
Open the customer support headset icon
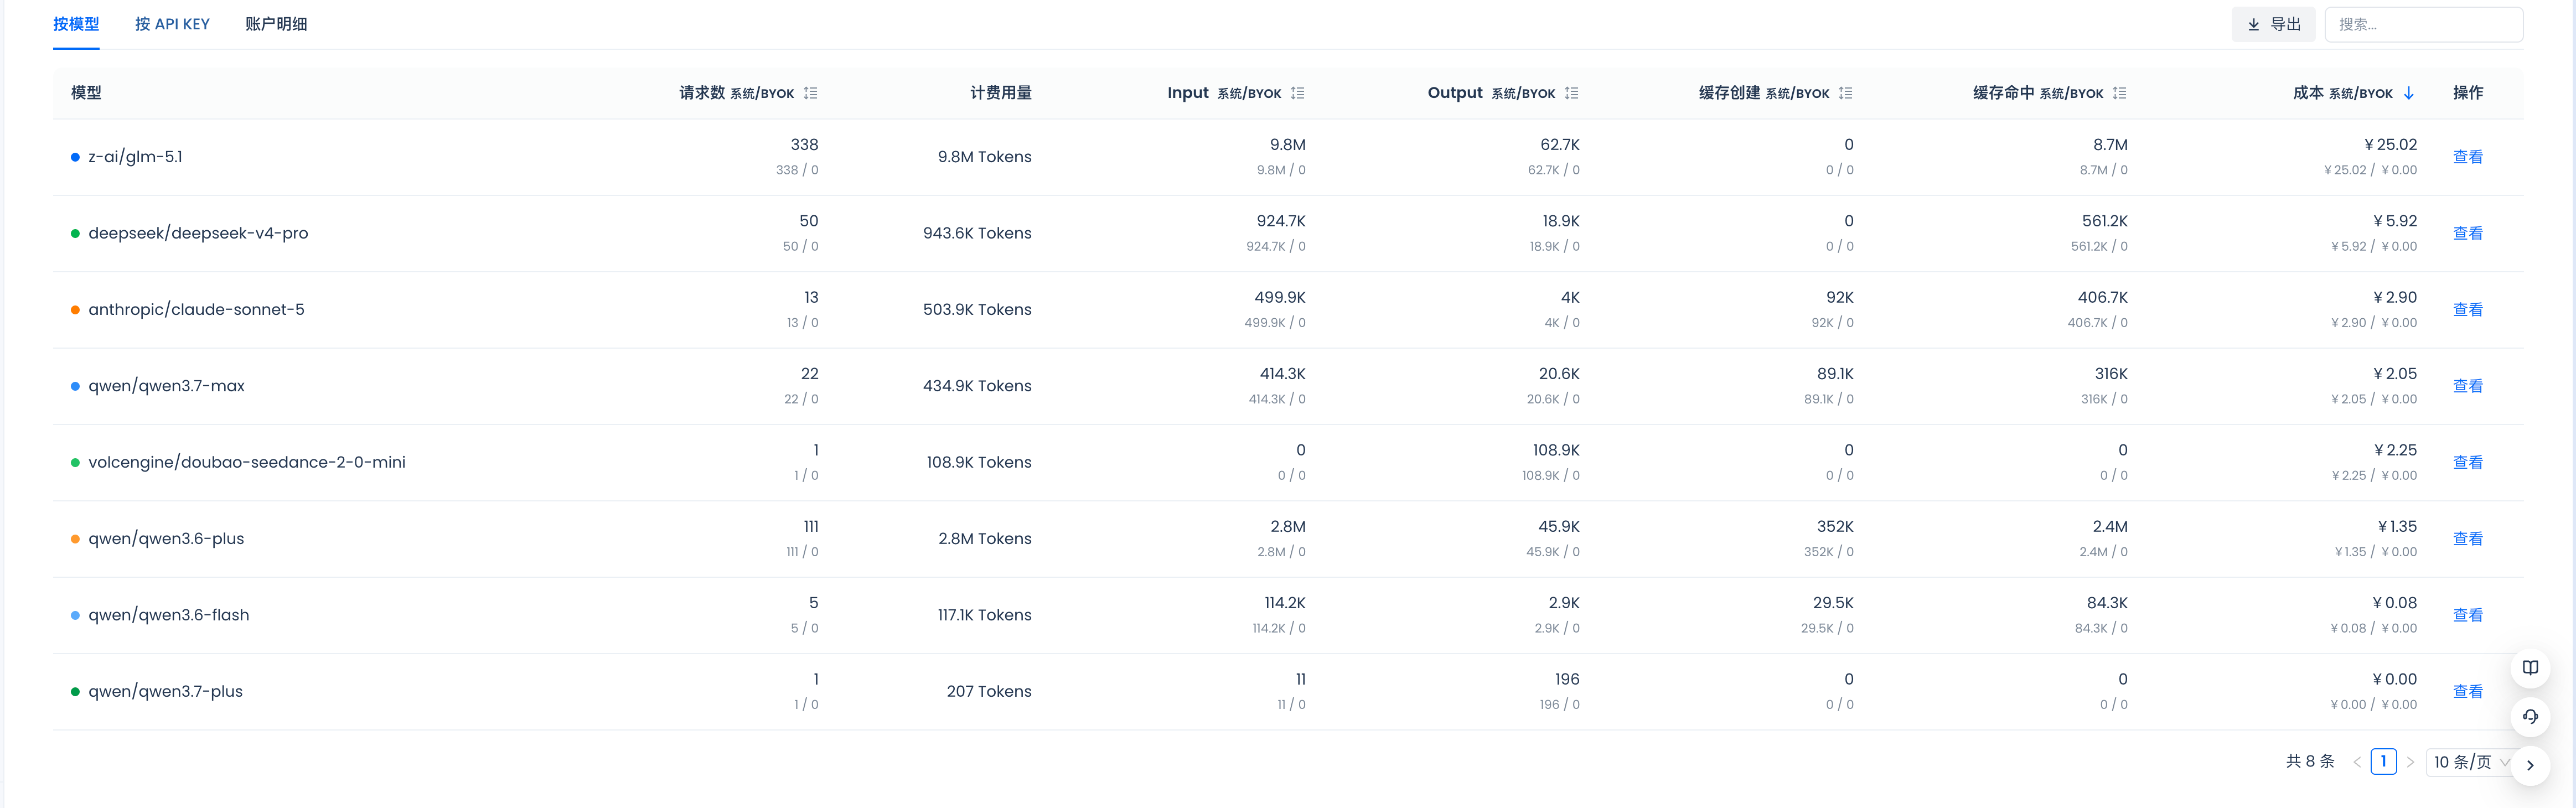pos(2530,716)
